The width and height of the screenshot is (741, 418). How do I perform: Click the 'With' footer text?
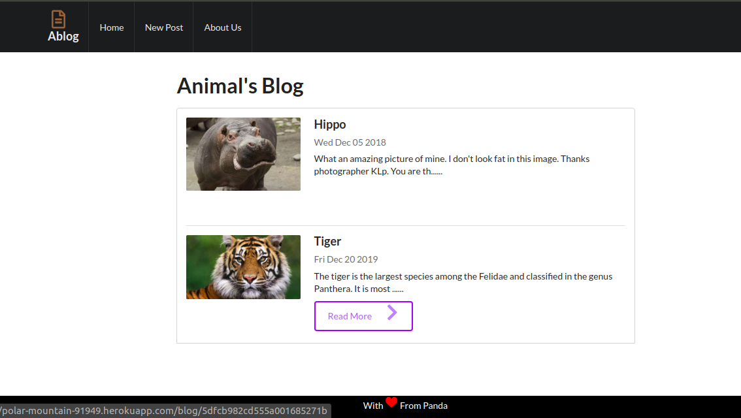(373, 406)
